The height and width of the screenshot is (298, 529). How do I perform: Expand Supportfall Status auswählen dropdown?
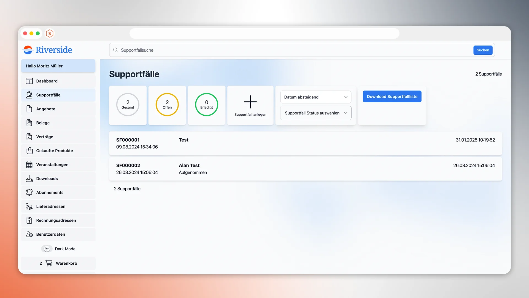[x=315, y=113]
